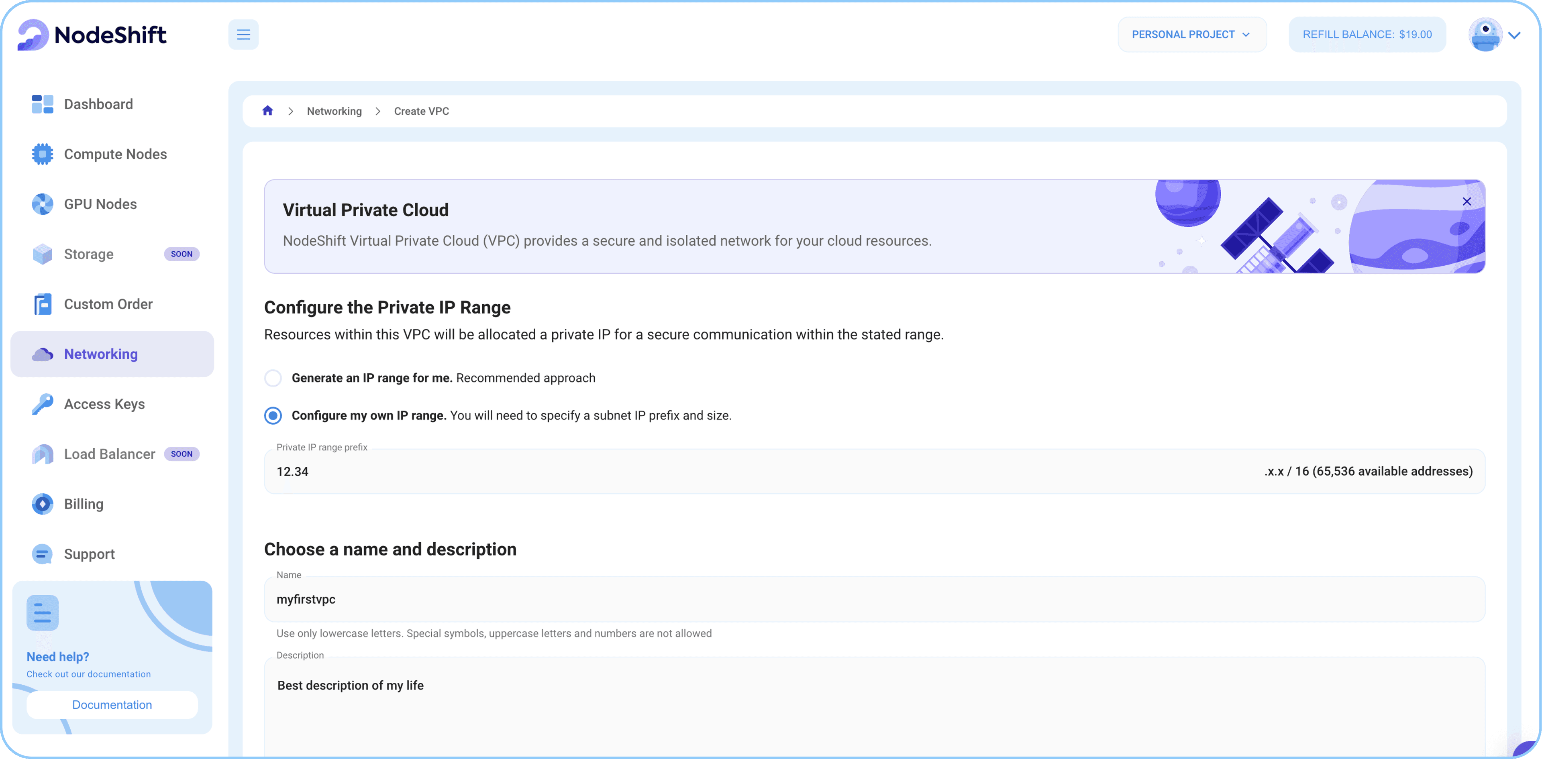Click Configure the Private IP Range heading
1542x759 pixels.
pos(387,307)
